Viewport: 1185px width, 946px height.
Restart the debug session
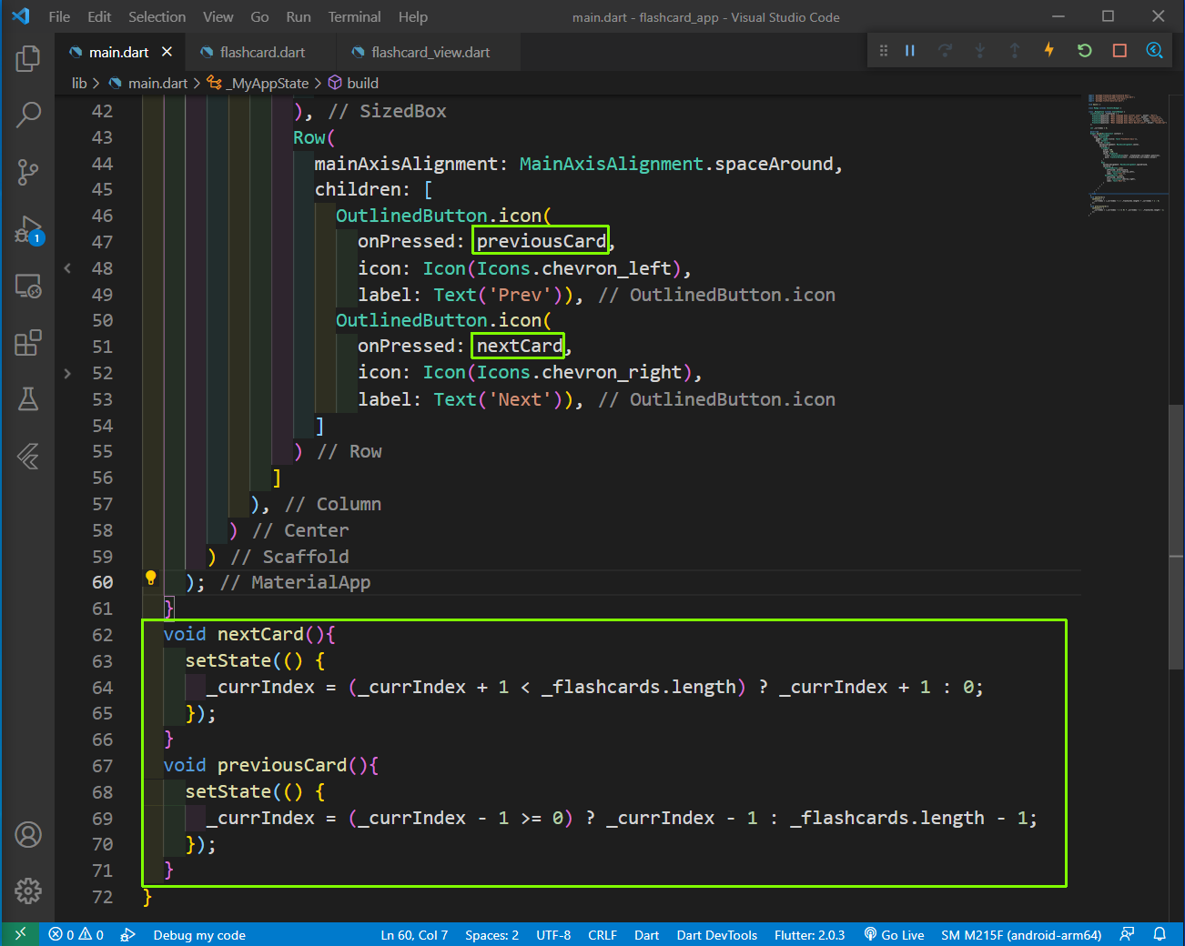click(1084, 51)
